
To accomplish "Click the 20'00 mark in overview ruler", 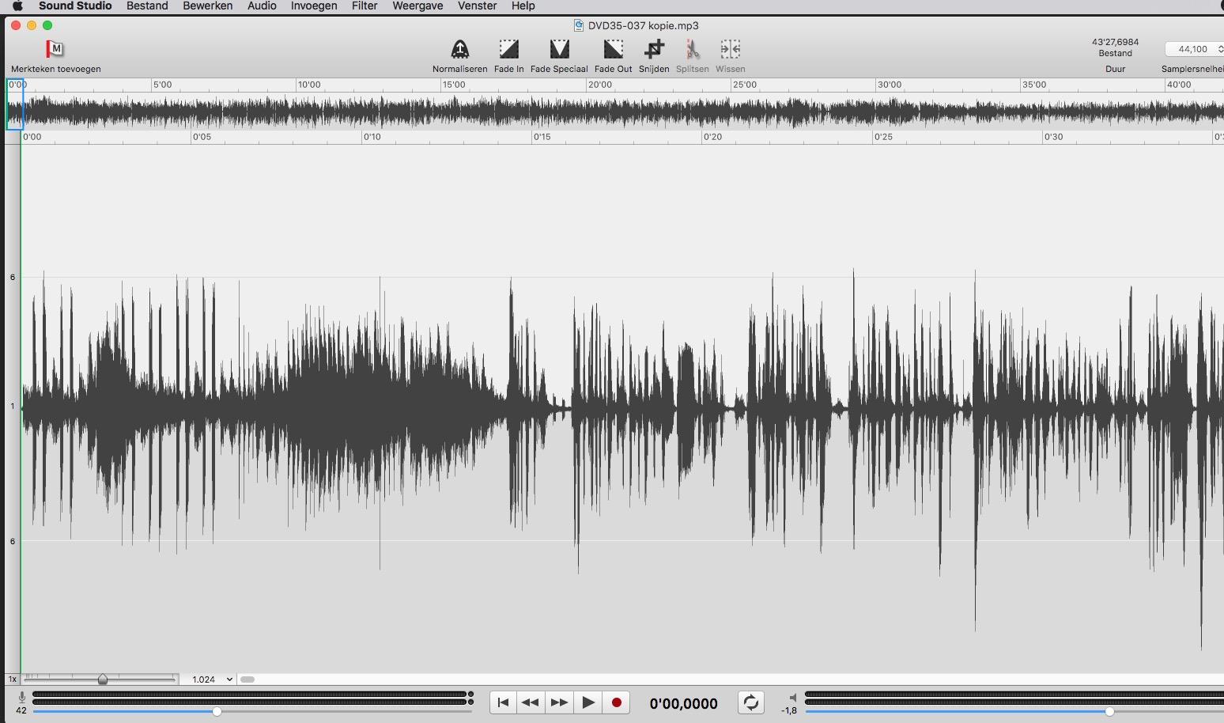I will [599, 85].
